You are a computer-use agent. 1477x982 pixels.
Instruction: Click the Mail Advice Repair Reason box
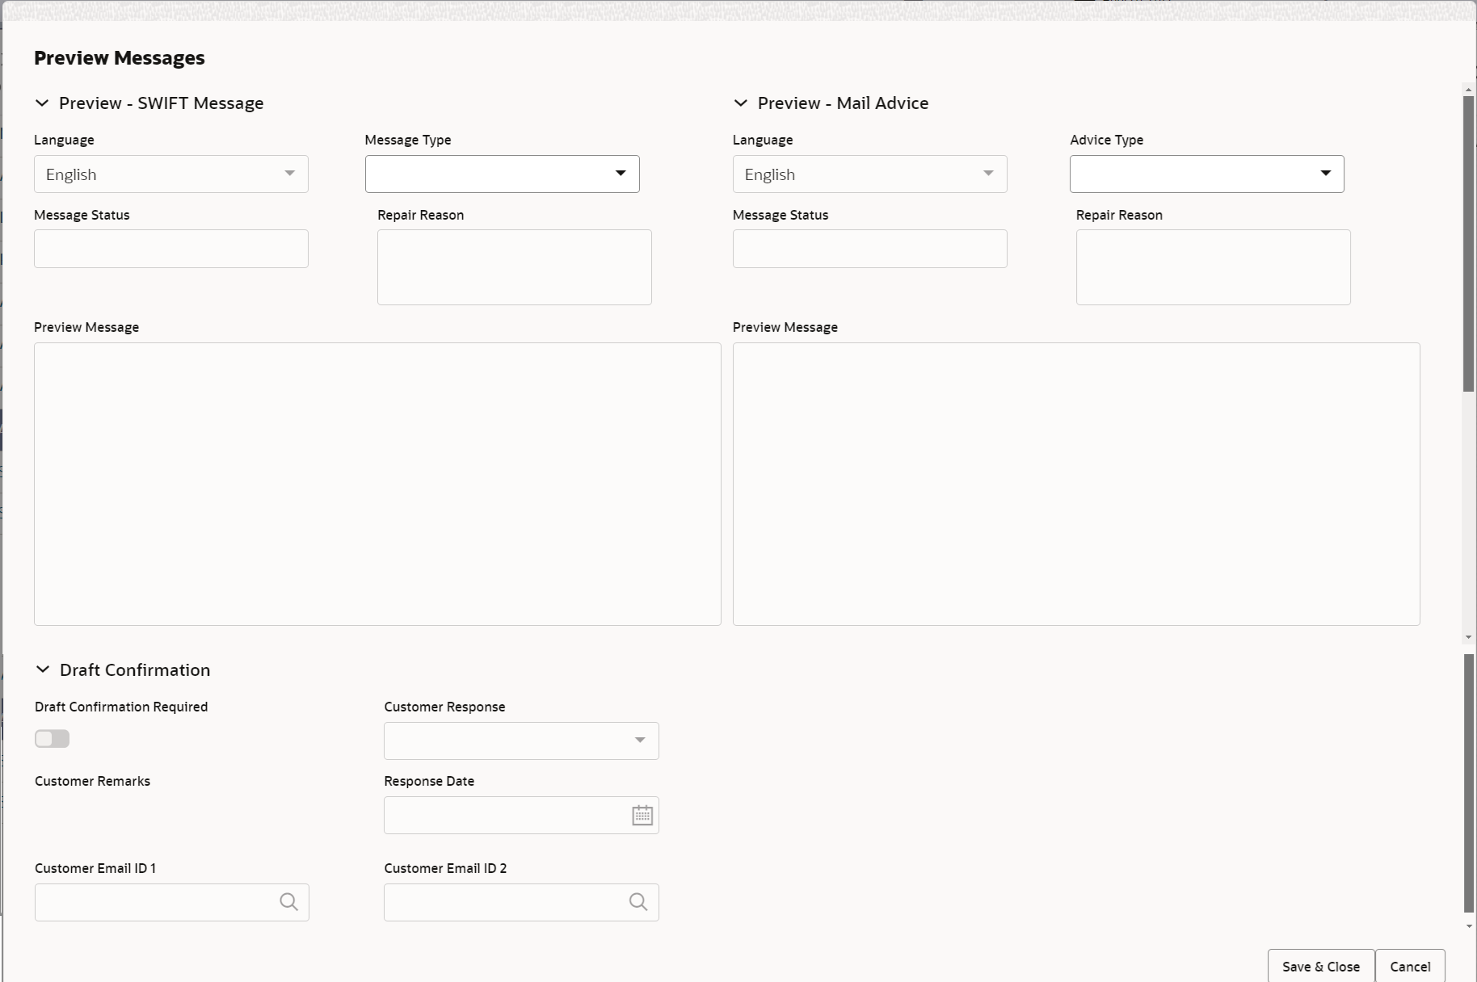tap(1213, 267)
